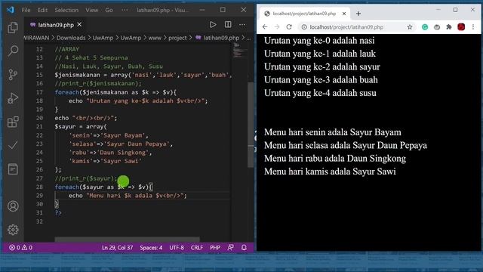Click the browser address bar
Screen dimensions: 483x272
pyautogui.click(x=357, y=27)
